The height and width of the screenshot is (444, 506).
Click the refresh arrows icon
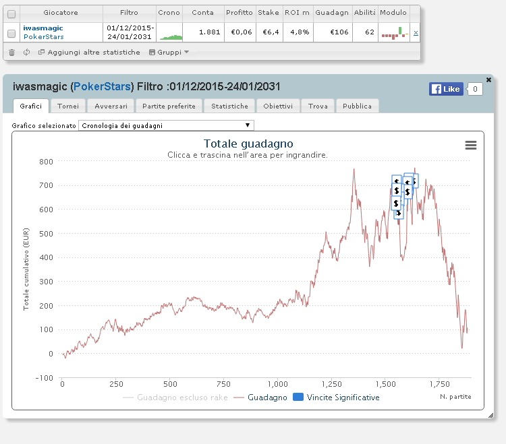(x=26, y=52)
